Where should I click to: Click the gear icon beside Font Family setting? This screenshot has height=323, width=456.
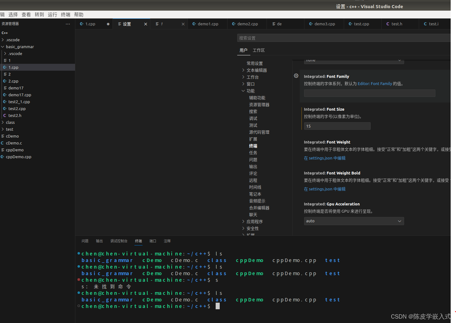tap(296, 76)
